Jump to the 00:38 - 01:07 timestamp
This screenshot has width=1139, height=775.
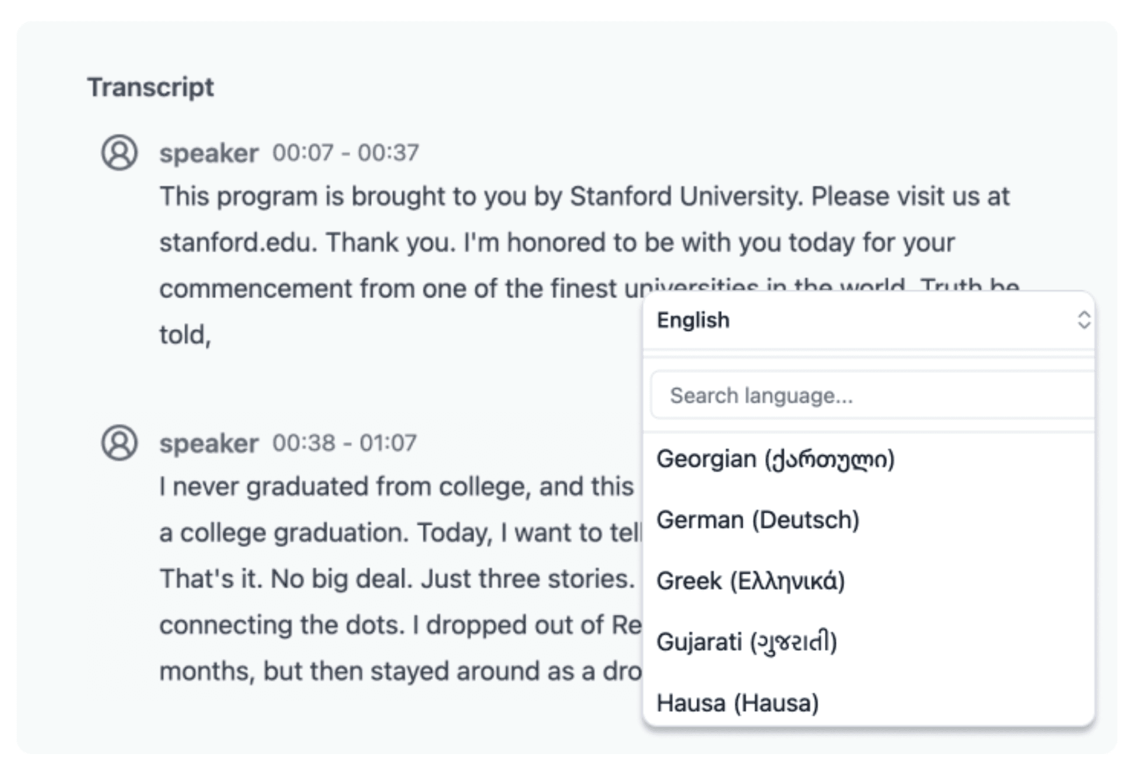344,443
